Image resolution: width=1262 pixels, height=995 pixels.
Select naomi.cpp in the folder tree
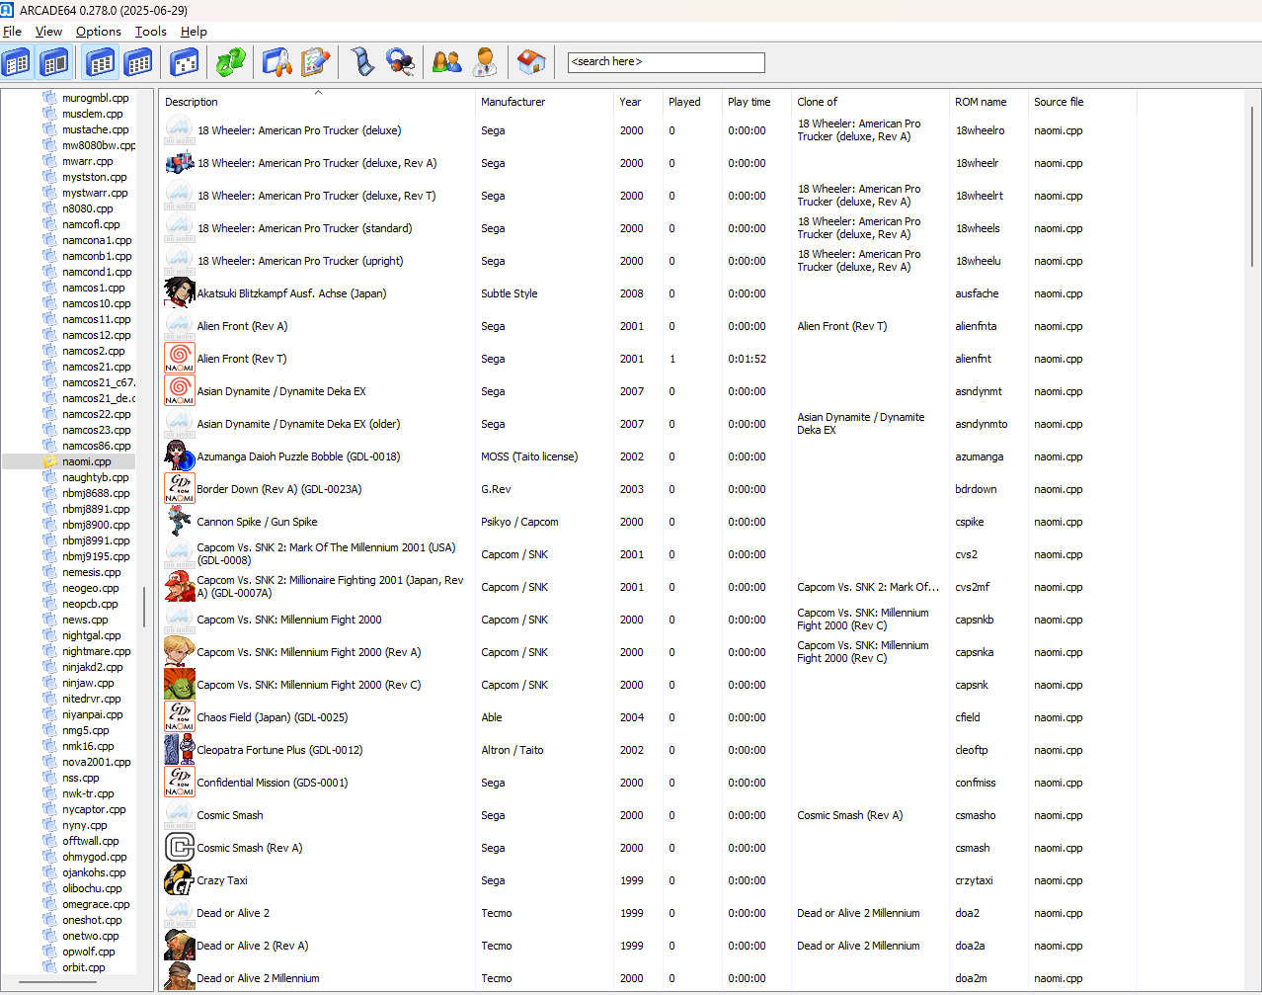[x=86, y=461]
